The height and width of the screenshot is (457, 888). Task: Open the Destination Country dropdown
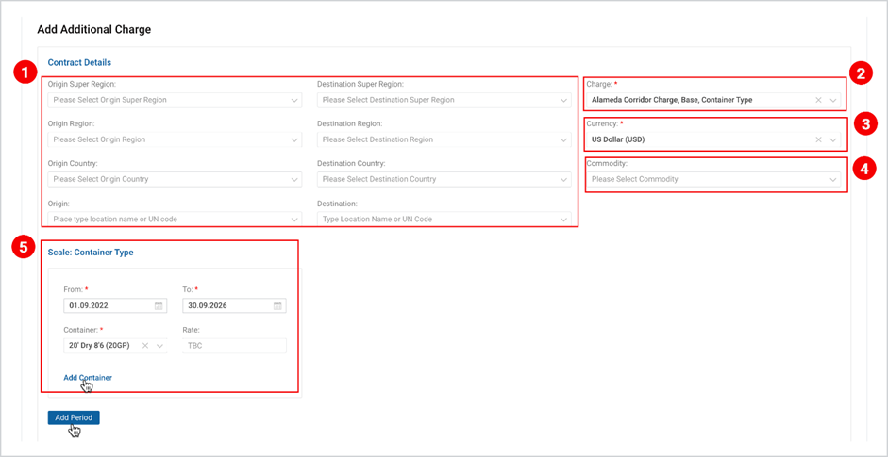[444, 179]
